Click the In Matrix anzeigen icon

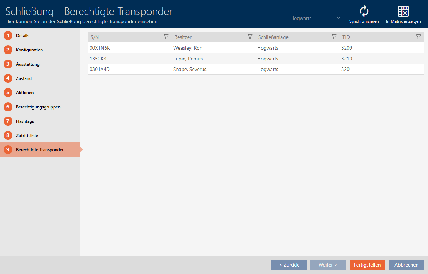[x=403, y=12]
